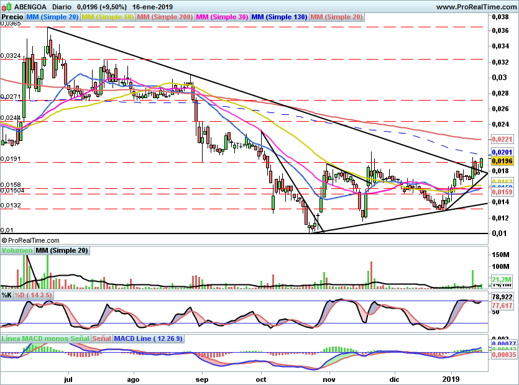The width and height of the screenshot is (519, 385).
Task: Click the 0,0196 (+9,50%) price change text
Action: coord(101,7)
